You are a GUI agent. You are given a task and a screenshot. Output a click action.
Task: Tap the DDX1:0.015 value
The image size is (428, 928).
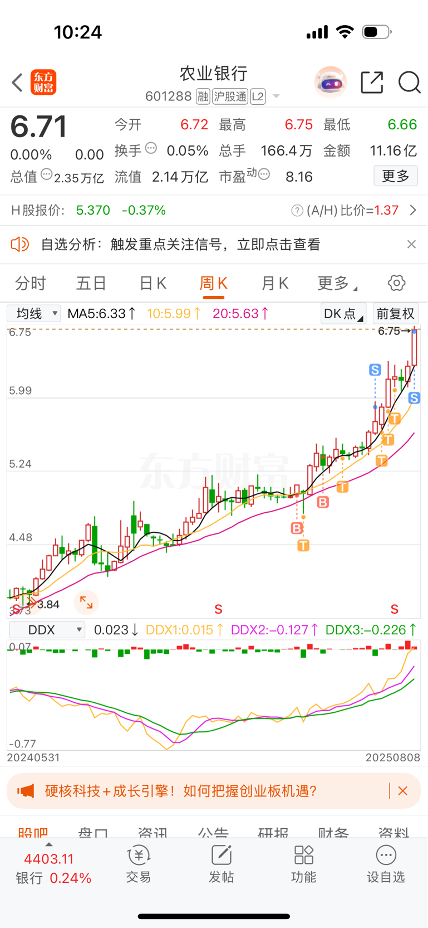tap(185, 630)
